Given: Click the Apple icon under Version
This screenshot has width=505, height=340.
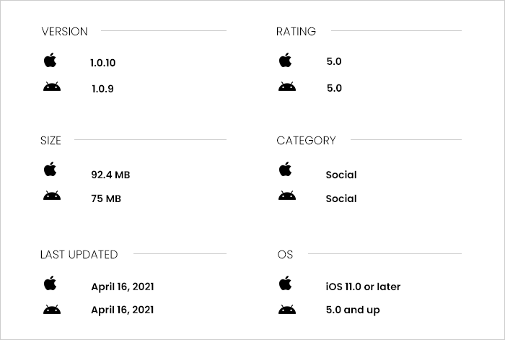Looking at the screenshot, I should tap(50, 60).
